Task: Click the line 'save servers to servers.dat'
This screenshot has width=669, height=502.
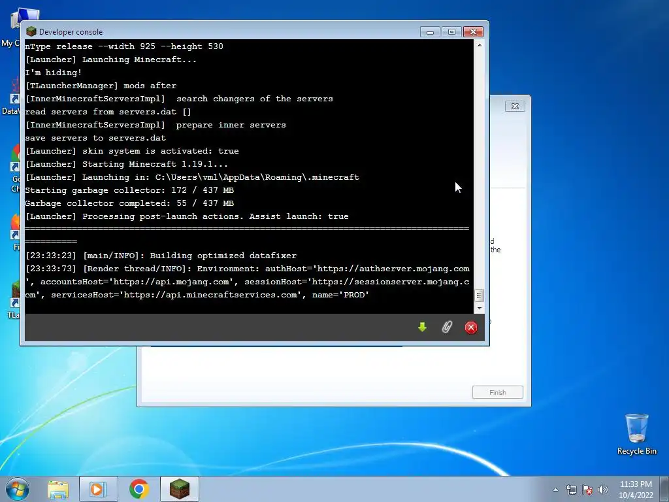Action: coord(95,138)
